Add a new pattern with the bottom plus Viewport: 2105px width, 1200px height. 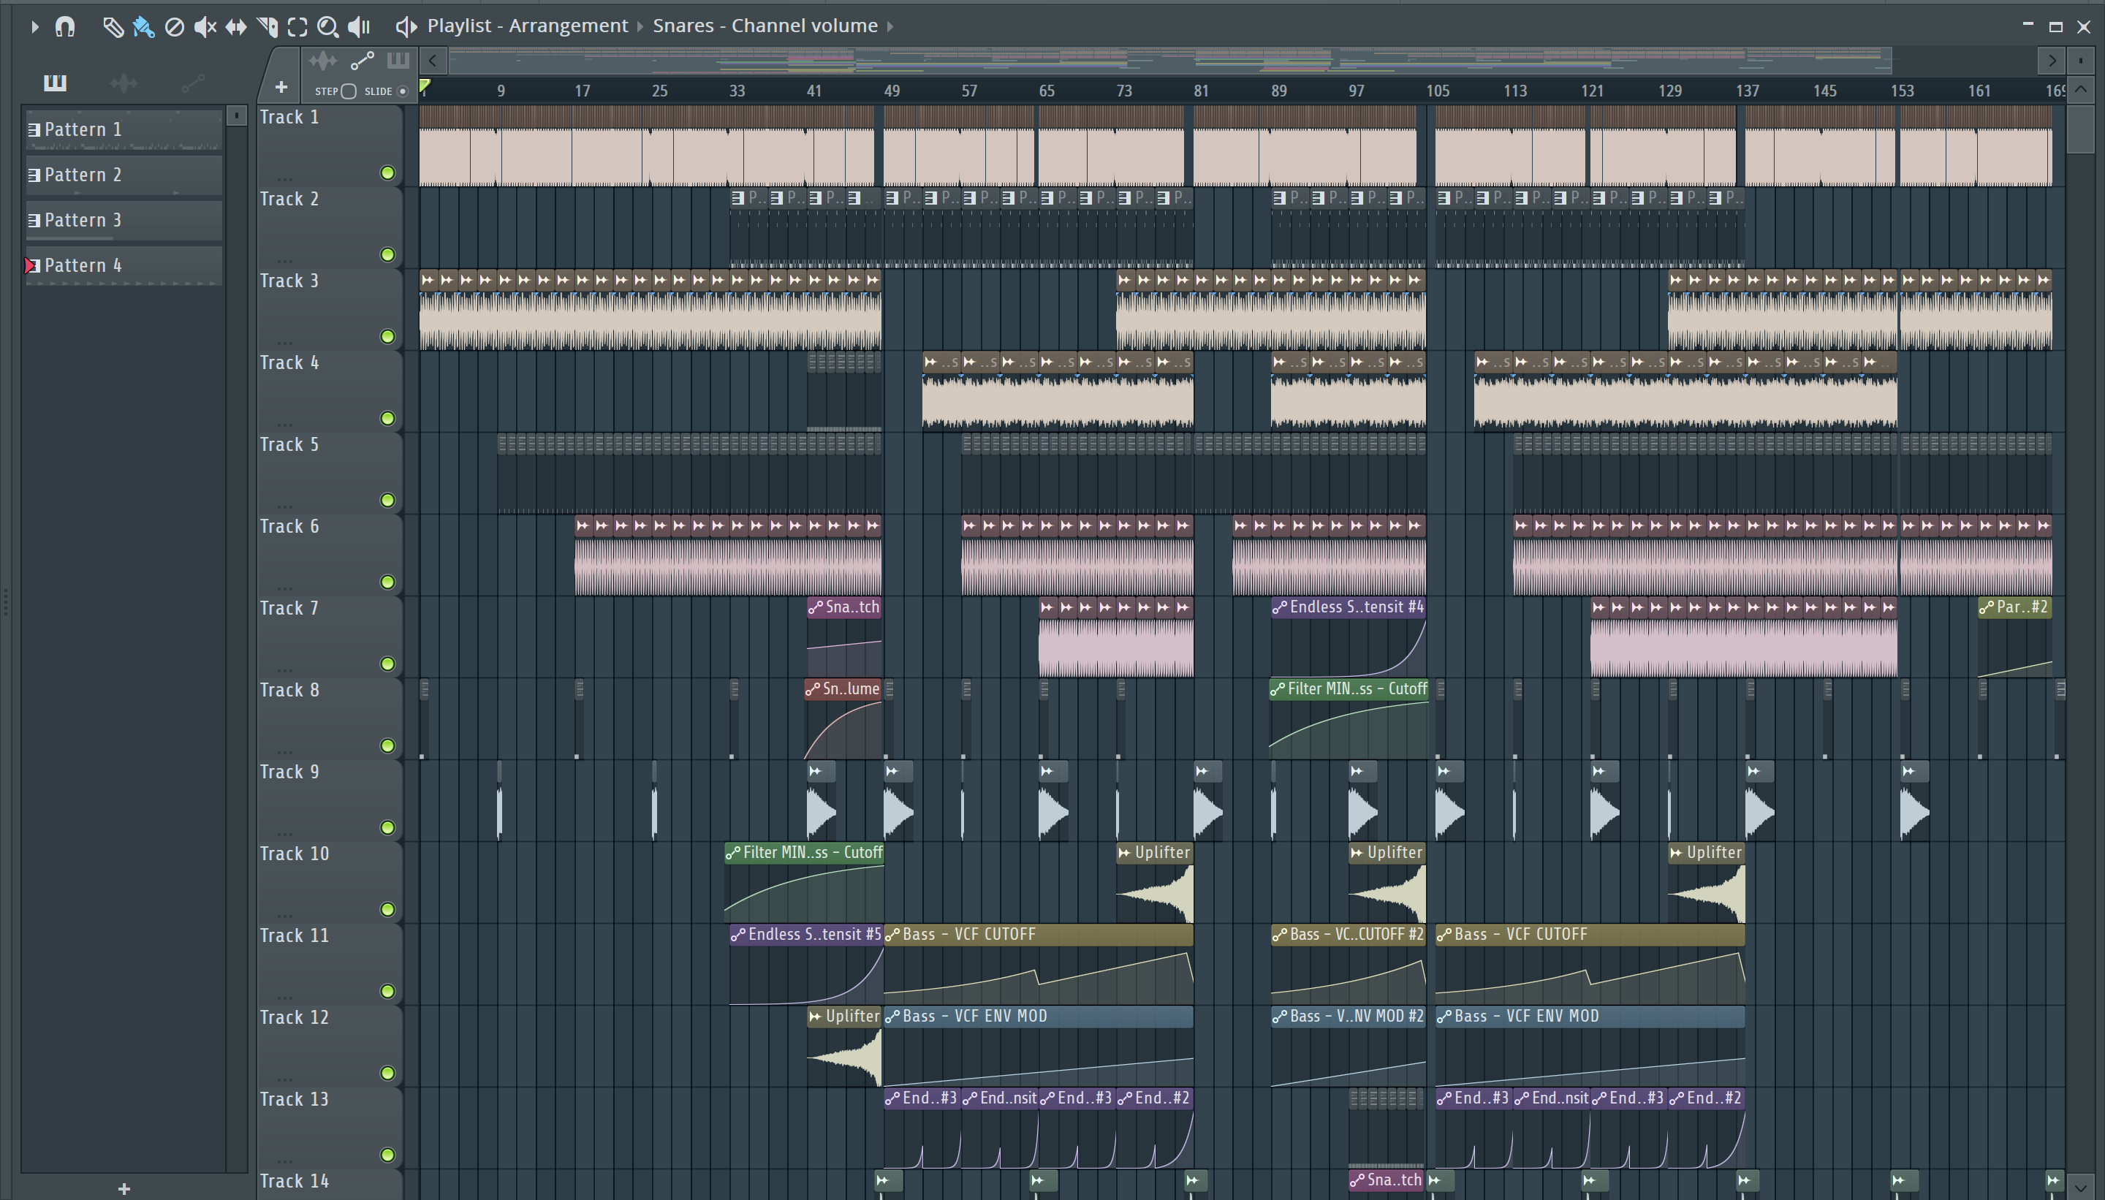(x=124, y=1188)
